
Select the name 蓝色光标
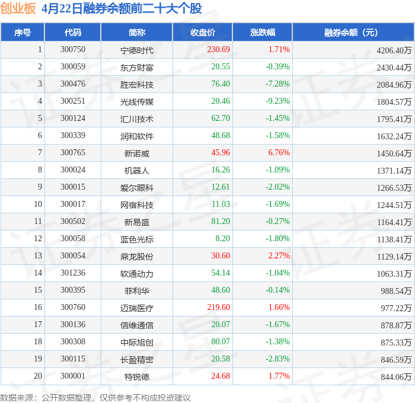(137, 239)
